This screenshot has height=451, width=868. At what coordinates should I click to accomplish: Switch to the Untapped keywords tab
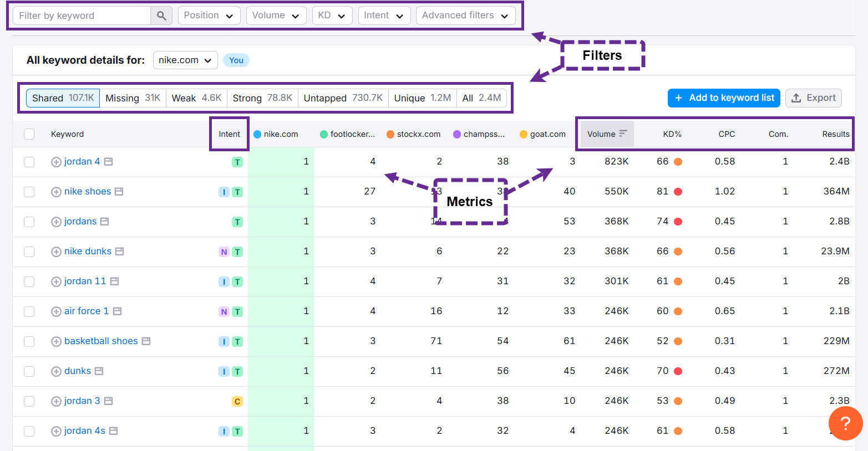click(x=343, y=98)
